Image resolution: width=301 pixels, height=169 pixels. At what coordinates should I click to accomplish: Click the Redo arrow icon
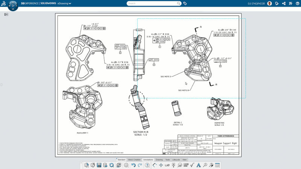tap(140, 165)
